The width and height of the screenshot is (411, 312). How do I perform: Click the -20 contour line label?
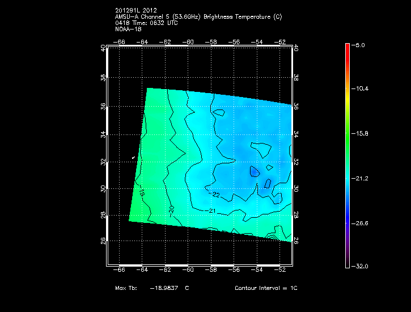(x=172, y=209)
